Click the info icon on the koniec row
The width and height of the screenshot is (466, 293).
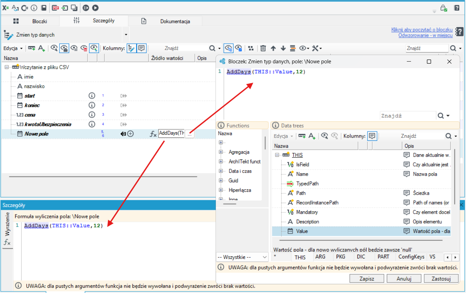coord(92,105)
